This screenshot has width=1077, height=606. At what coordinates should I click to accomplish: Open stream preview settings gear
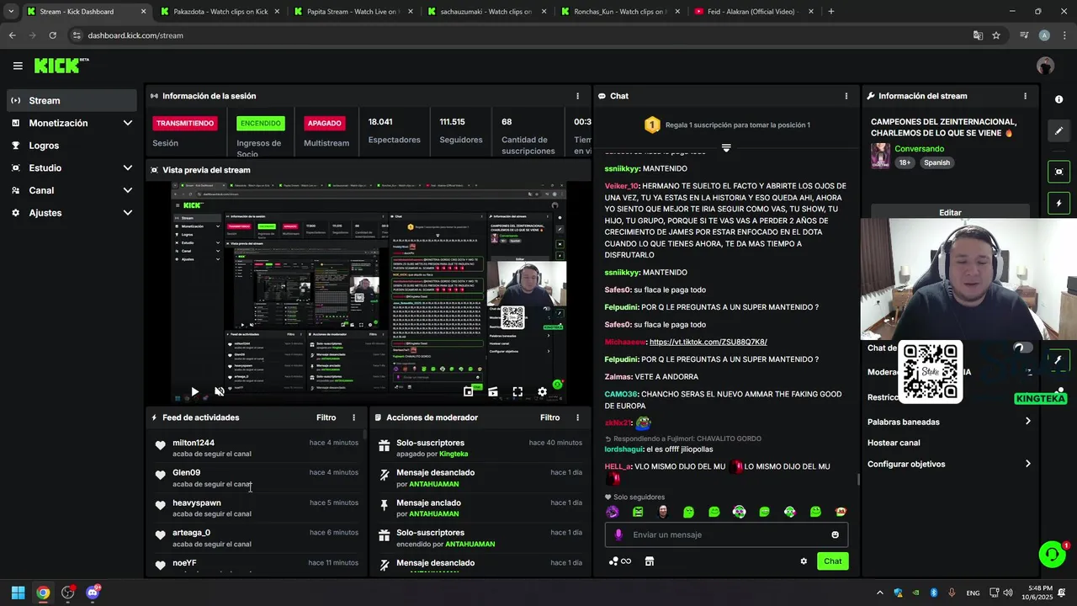(x=542, y=391)
